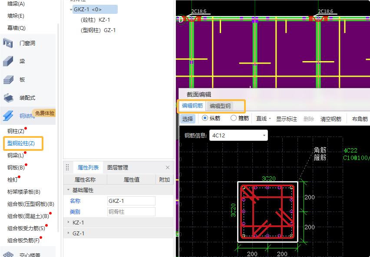Click the 2C18;6 label at top left
Viewport: 370px width, 257px height.
click(x=198, y=11)
